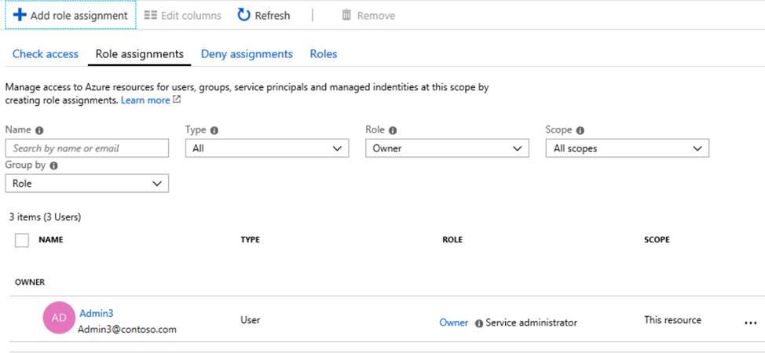Screen dimensions: 765x353
Task: Click the Learn more link
Action: (x=145, y=100)
